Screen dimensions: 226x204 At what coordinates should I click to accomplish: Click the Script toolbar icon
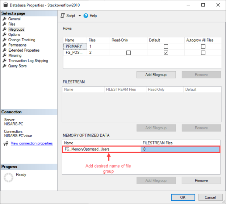[63, 16]
